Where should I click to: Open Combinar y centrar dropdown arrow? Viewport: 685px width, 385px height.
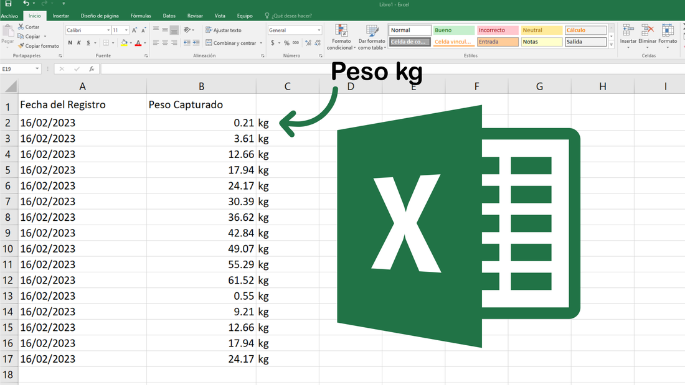point(262,43)
